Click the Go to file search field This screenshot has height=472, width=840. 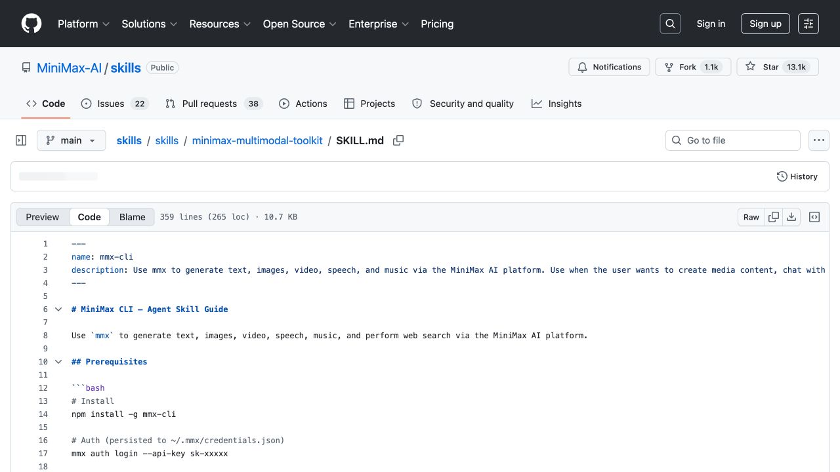[x=733, y=140]
